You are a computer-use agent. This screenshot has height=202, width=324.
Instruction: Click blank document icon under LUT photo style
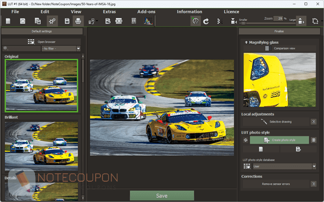(261, 149)
